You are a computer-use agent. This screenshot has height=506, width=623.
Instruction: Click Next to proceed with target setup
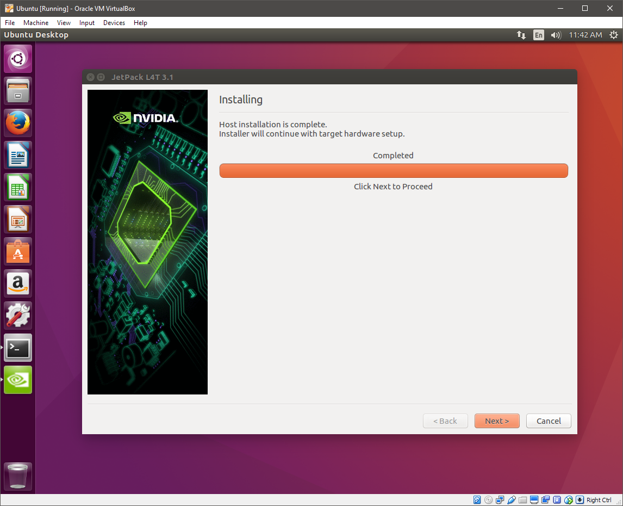[x=497, y=421]
